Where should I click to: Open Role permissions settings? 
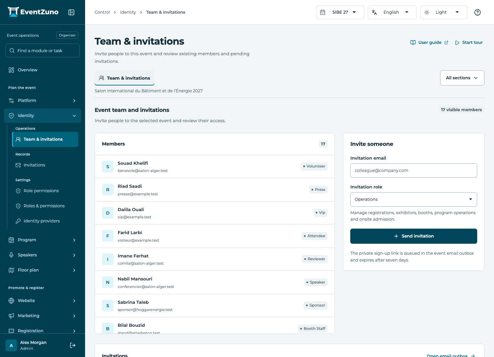[45, 191]
